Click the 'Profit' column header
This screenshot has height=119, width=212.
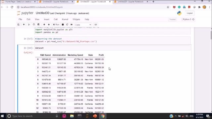click(x=101, y=55)
